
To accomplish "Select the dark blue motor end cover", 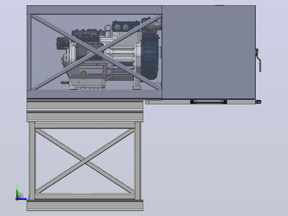I will click(150, 57).
